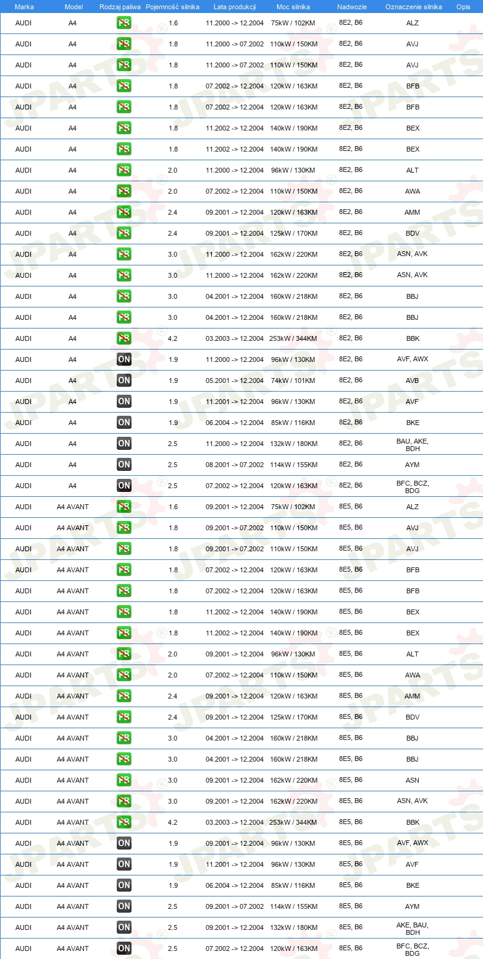
Task: Click the petrol icon in A4 2.0 ALT row
Action: (124, 171)
